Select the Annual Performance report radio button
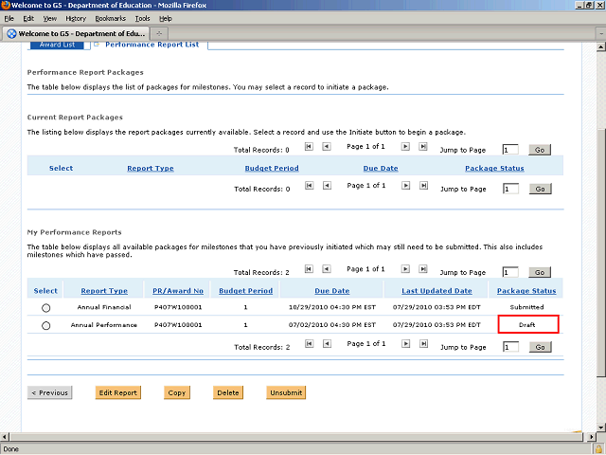This screenshot has width=606, height=455. click(x=45, y=325)
